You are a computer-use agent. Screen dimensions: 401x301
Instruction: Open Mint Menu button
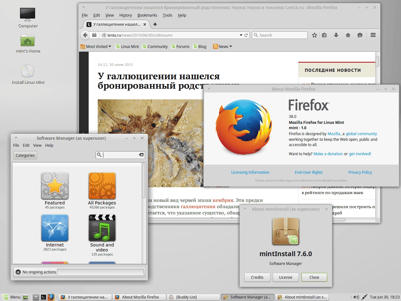click(12, 297)
